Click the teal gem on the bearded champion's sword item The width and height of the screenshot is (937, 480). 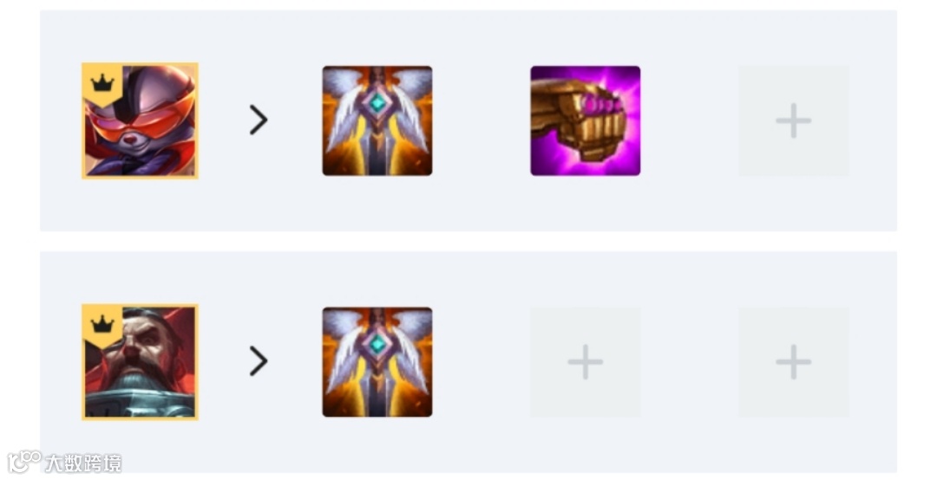point(377,345)
